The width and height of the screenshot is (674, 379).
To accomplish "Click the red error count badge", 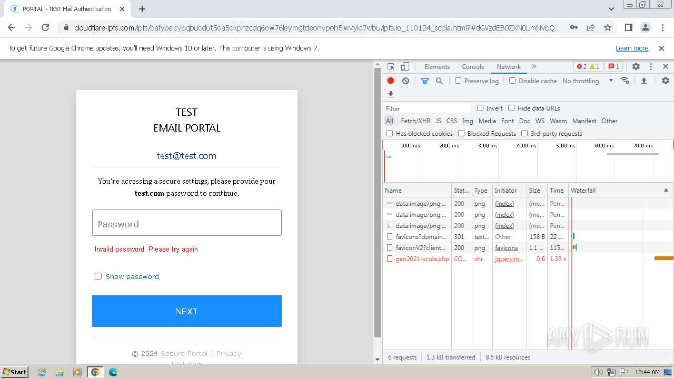I will pos(588,67).
